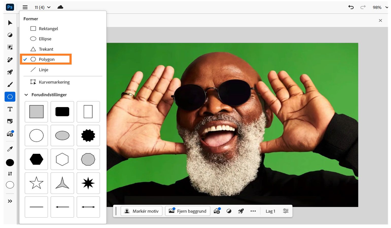Open the hamburger menu

click(x=25, y=7)
